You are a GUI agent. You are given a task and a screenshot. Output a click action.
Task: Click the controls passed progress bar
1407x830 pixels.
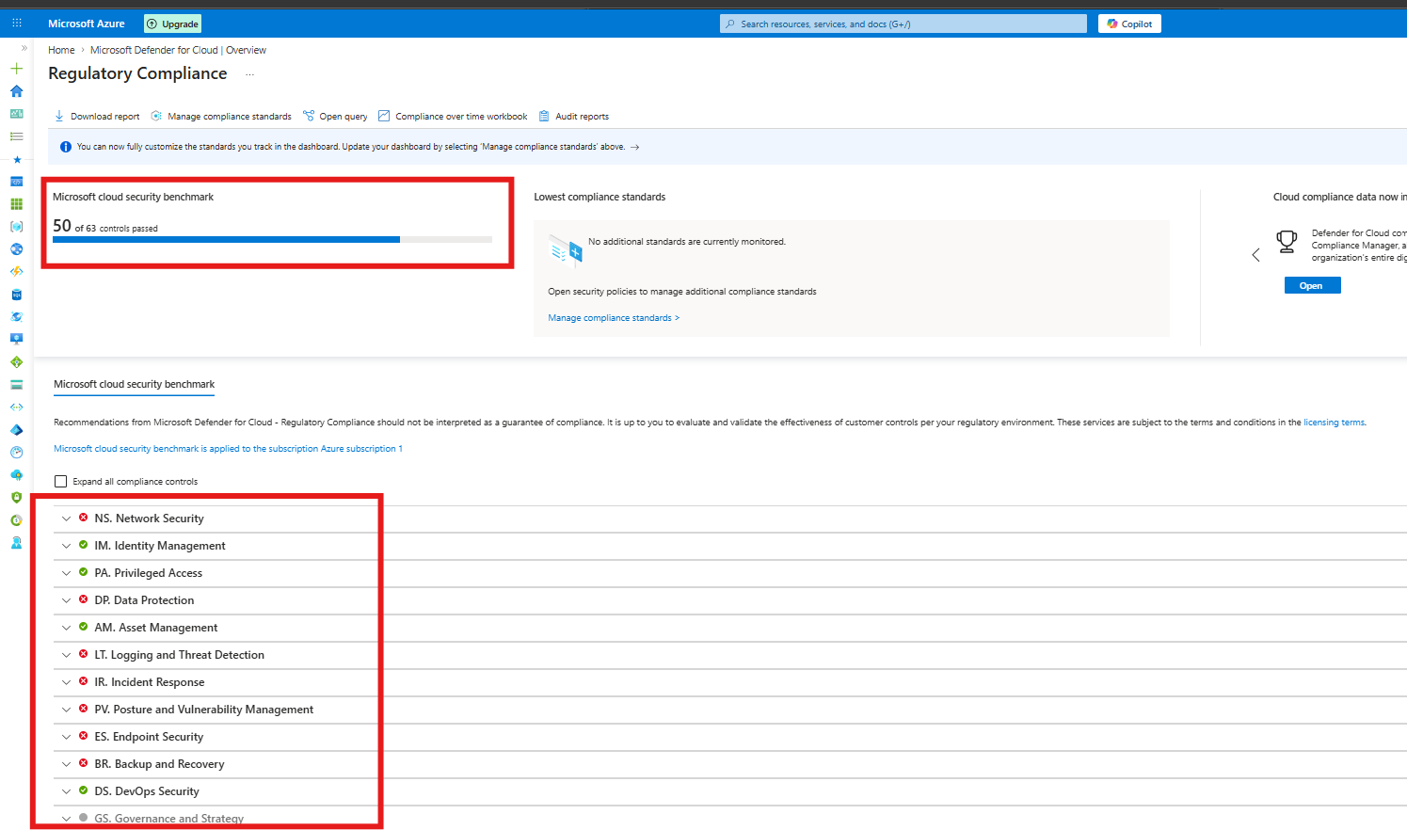pyautogui.click(x=272, y=240)
